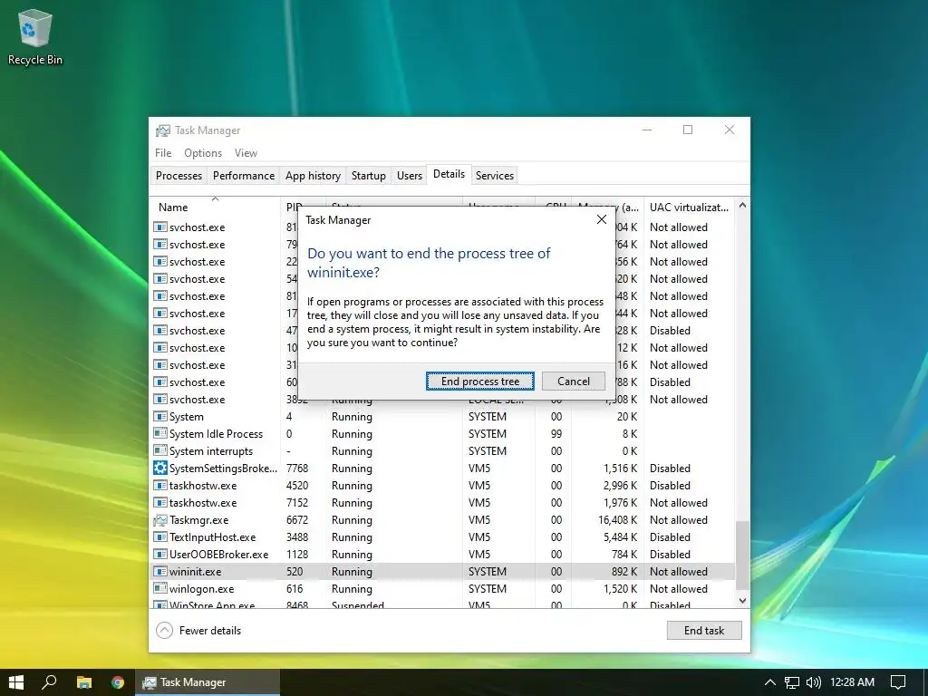Click PID 6672 of Taskmgr.exe
Image resolution: width=928 pixels, height=696 pixels.
(x=297, y=520)
